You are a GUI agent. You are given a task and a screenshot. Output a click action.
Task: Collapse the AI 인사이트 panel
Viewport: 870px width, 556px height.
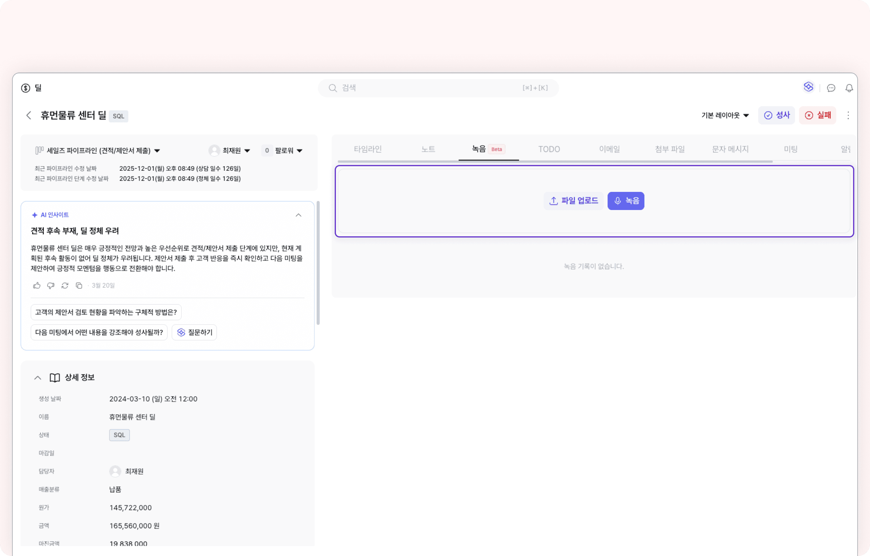(298, 215)
